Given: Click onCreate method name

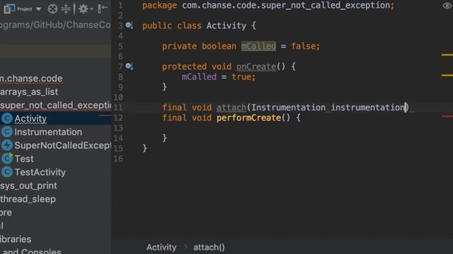Looking at the screenshot, I should pyautogui.click(x=256, y=66).
